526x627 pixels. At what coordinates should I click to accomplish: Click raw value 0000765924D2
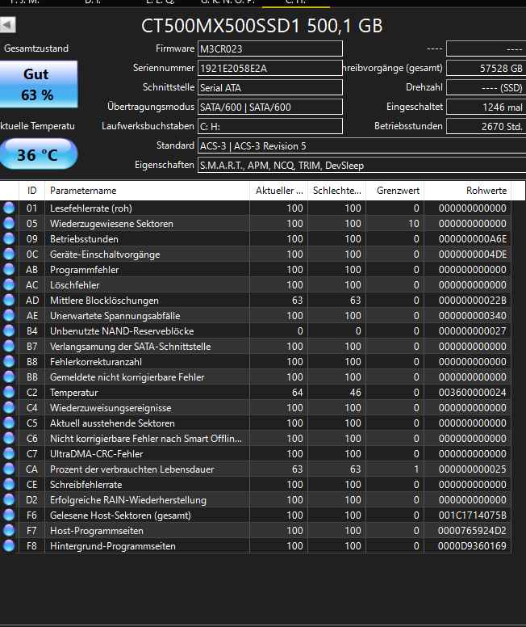[472, 531]
